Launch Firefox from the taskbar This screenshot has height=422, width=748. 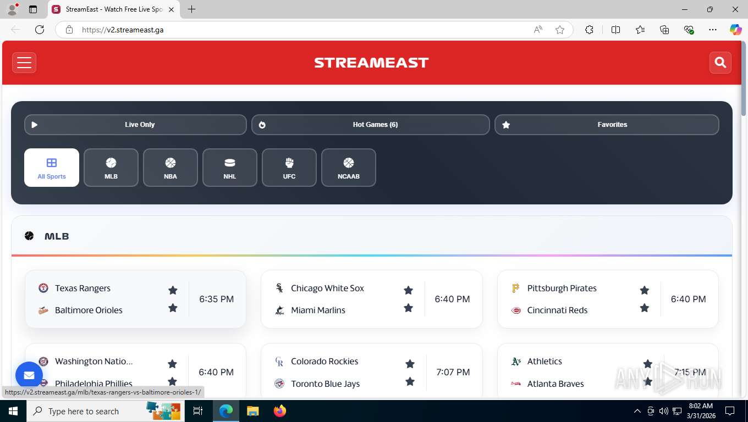[280, 411]
